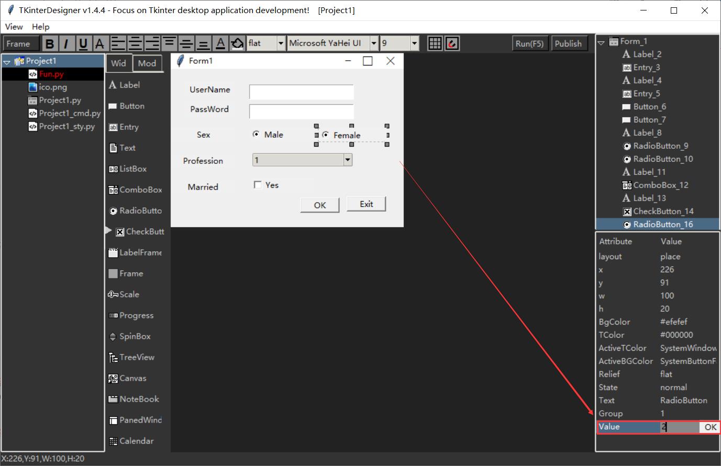Align selected widgets to the left
This screenshot has height=466, width=721.
pyautogui.click(x=118, y=43)
